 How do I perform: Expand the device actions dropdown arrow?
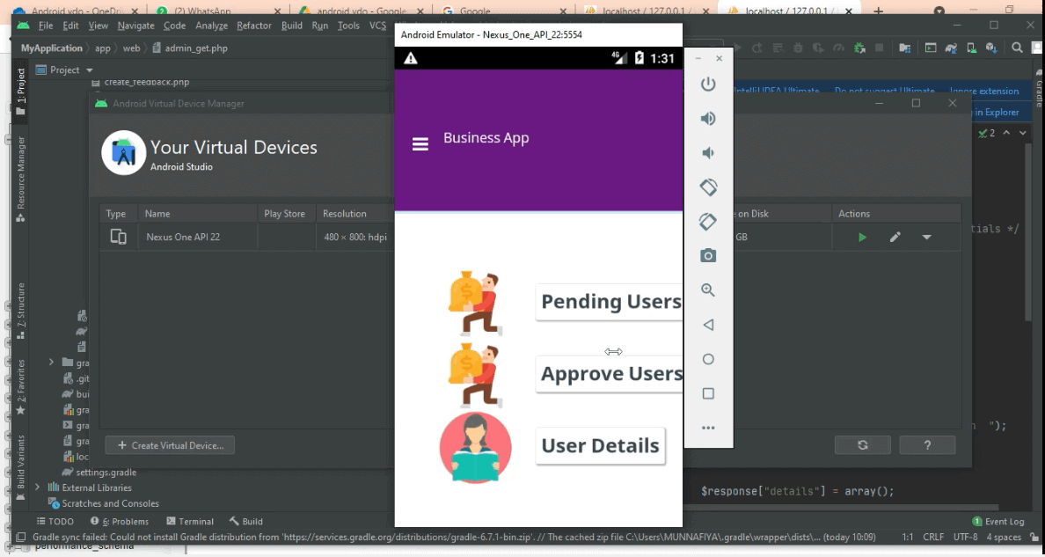coord(926,238)
